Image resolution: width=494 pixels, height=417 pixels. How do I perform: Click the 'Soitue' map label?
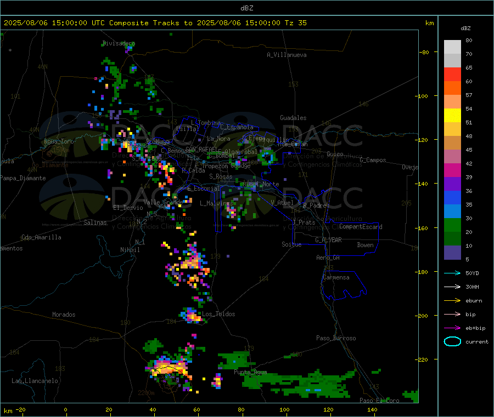291,244
